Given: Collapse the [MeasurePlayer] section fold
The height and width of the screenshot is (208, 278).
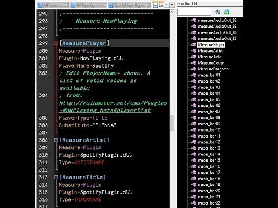Looking at the screenshot, I should [56, 43].
